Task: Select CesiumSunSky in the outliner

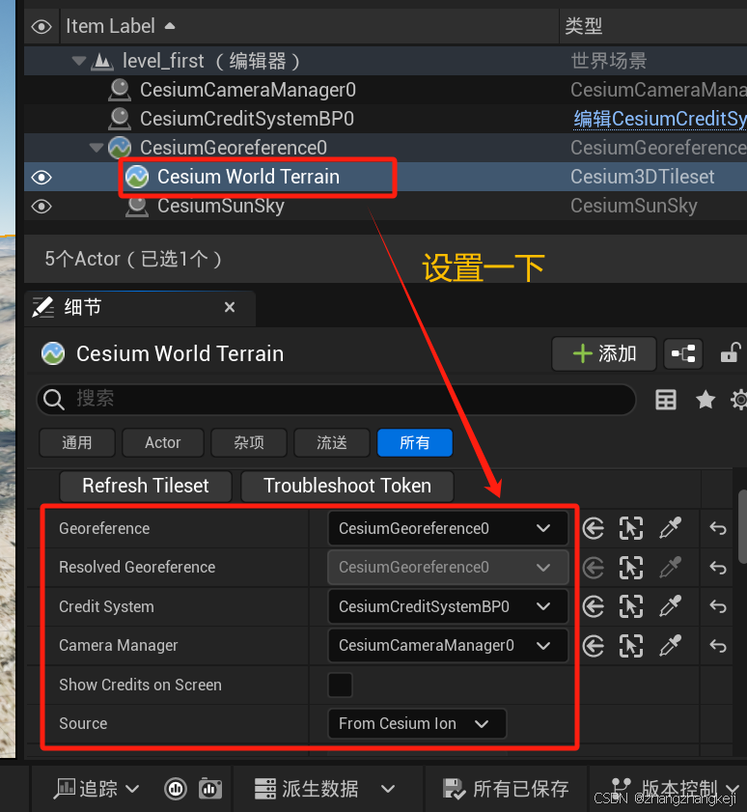Action: 221,206
